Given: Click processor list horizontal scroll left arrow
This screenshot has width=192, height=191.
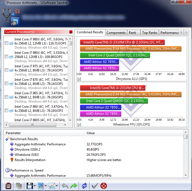Looking at the screenshot, I should 6,125.
